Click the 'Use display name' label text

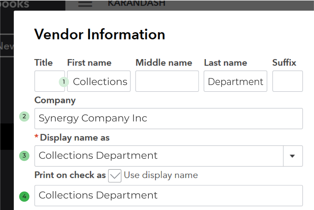(161, 175)
